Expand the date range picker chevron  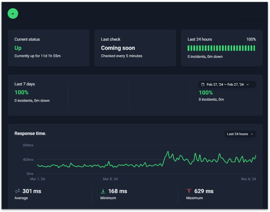[248, 85]
